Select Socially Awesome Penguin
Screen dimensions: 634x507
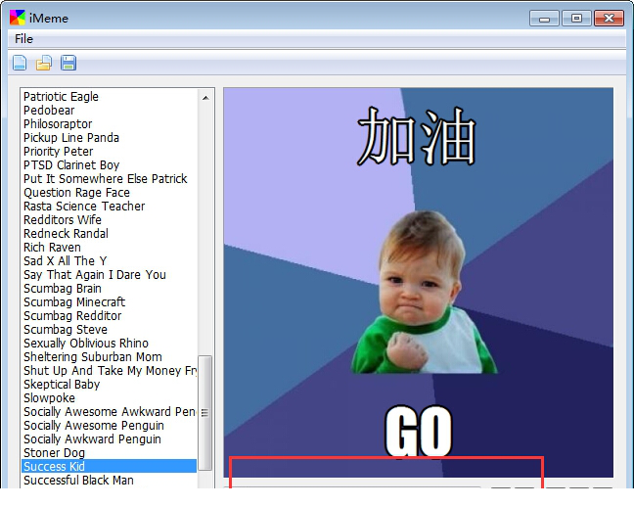click(110, 426)
